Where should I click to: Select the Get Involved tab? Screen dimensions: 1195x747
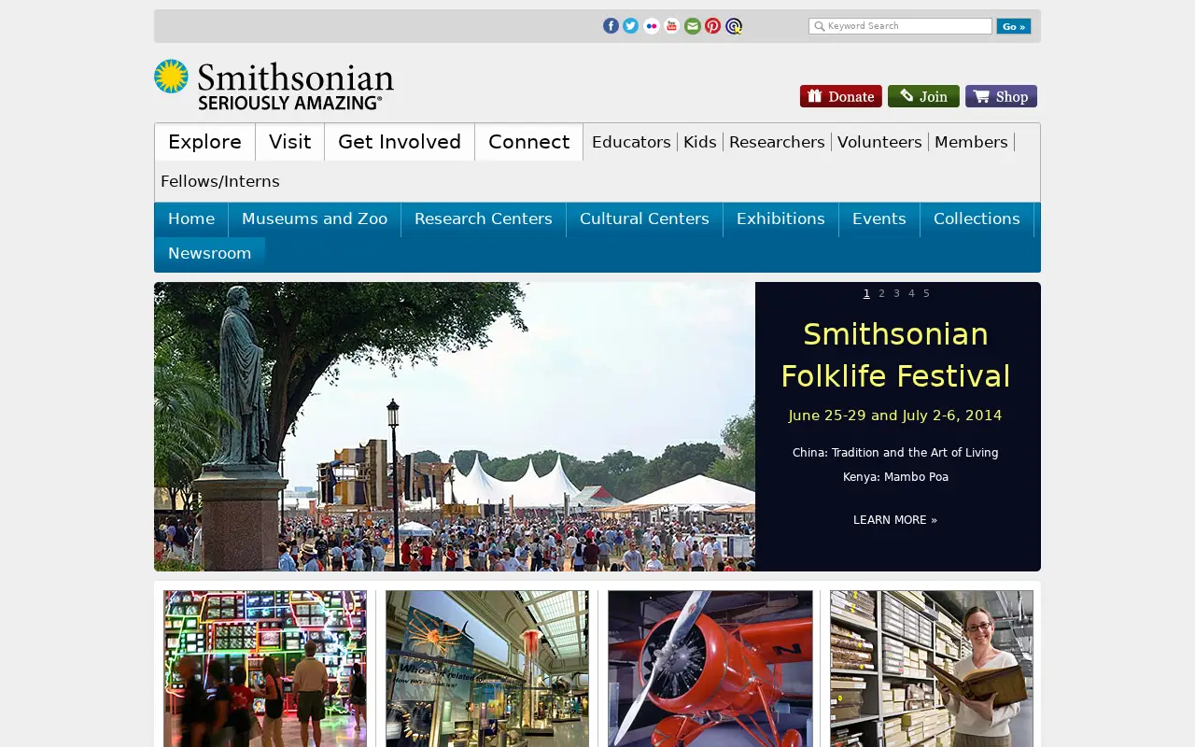point(400,142)
